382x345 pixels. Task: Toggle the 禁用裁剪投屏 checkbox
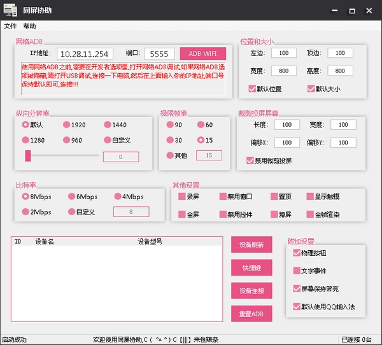point(250,160)
